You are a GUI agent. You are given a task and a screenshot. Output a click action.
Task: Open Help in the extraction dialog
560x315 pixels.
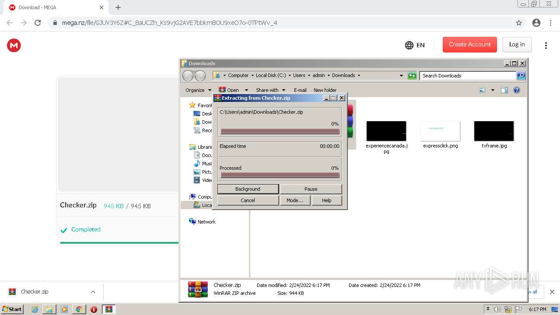[x=327, y=200]
